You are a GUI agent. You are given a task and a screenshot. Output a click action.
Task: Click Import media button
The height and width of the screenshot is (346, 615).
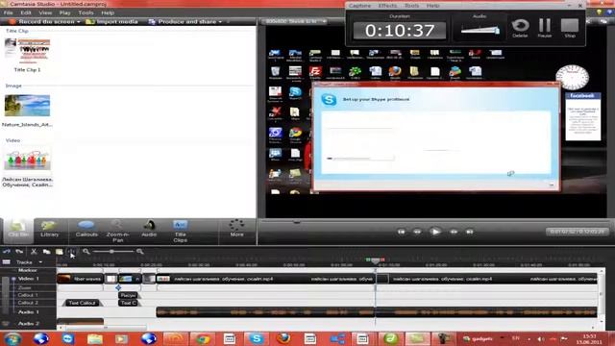coord(111,21)
